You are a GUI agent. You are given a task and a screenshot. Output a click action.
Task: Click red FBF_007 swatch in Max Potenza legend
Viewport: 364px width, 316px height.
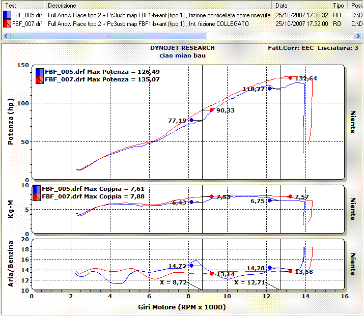pos(40,80)
